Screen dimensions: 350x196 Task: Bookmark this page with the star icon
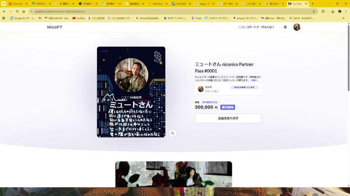point(314,11)
